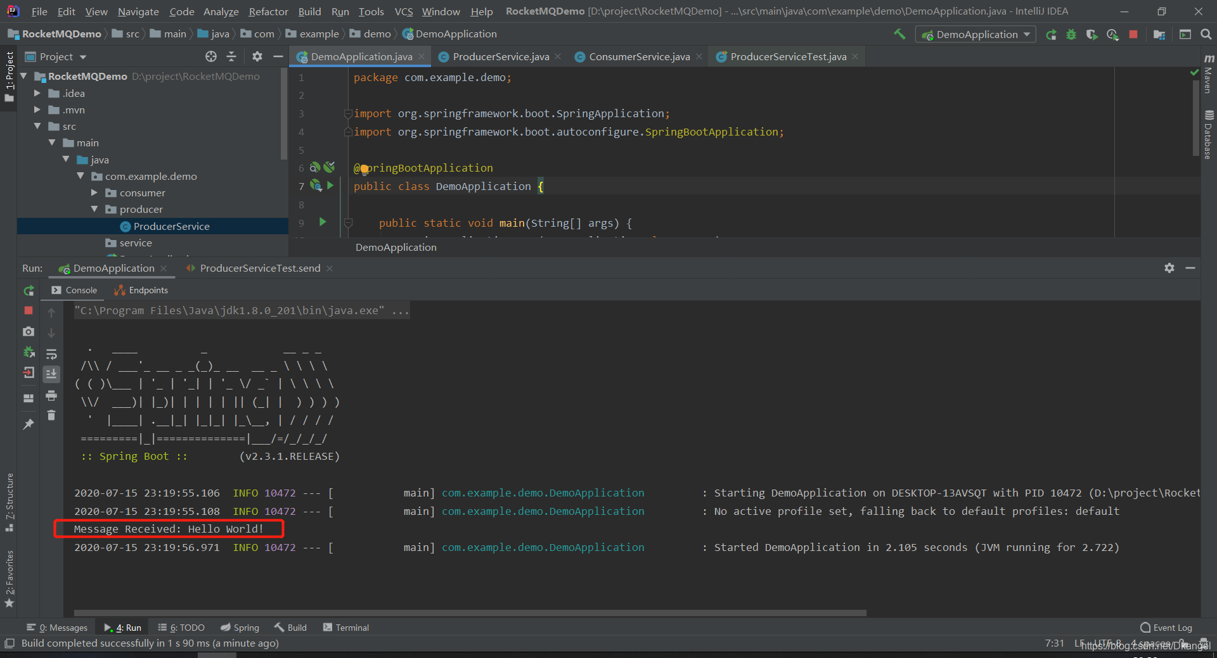Select ProducerServiceTest.send run tab
1217x658 pixels.
(259, 269)
